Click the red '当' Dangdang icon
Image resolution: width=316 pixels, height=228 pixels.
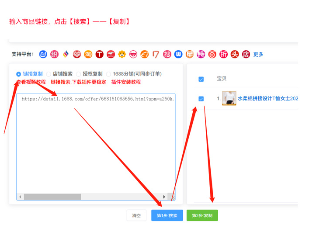tap(212, 54)
